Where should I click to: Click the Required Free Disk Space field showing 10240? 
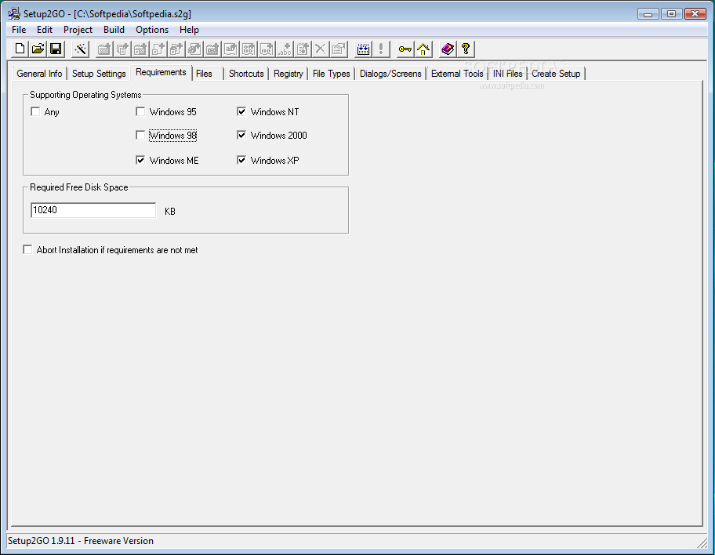coord(93,210)
